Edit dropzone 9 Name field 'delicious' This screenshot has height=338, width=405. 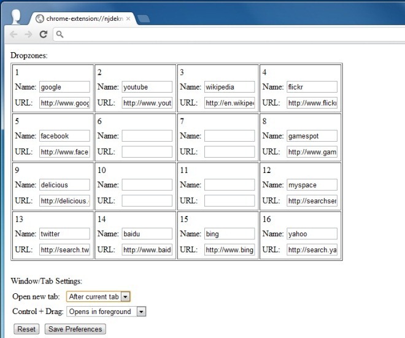point(64,185)
